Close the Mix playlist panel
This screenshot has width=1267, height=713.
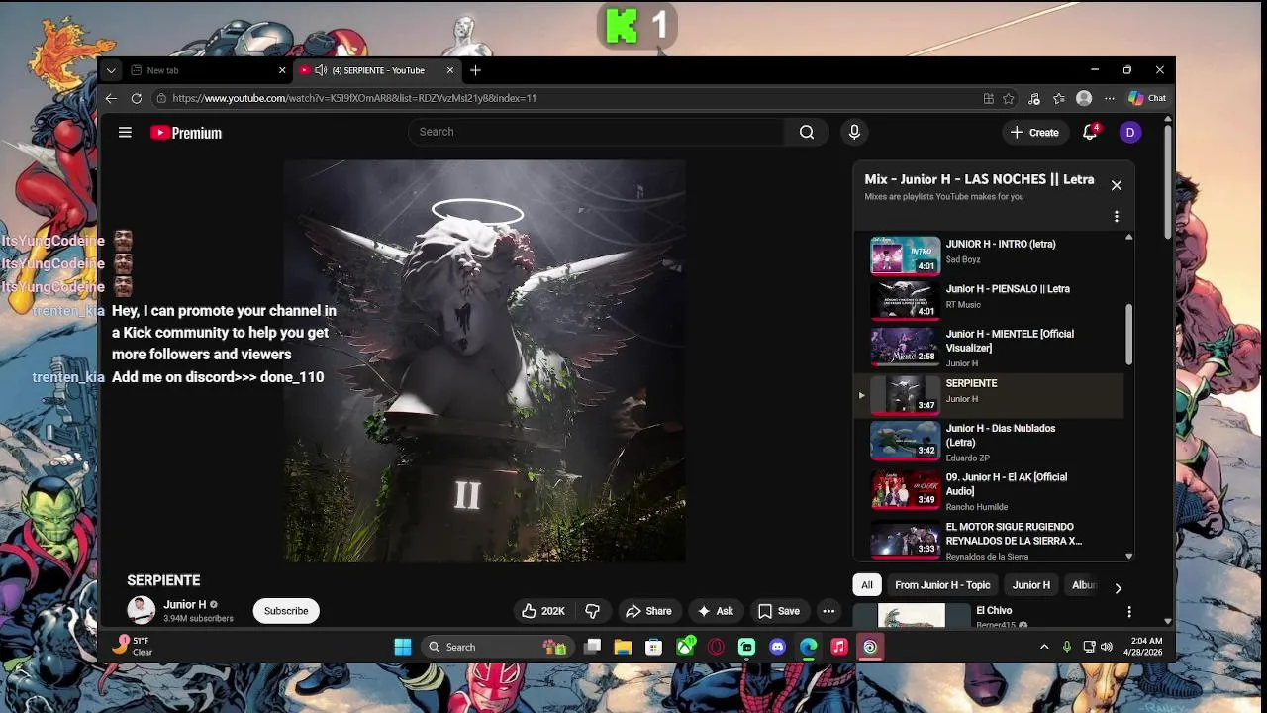[1117, 185]
